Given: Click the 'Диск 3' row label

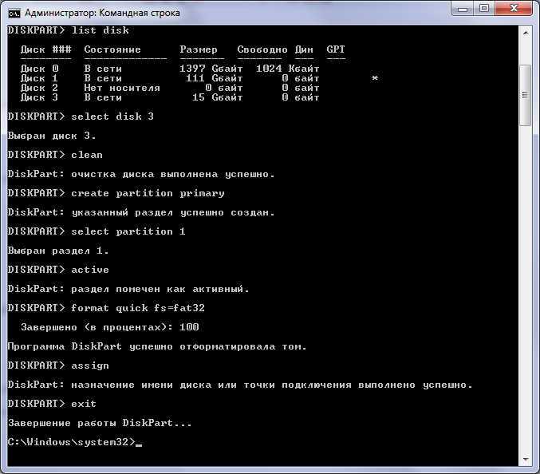Looking at the screenshot, I should click(x=39, y=97).
